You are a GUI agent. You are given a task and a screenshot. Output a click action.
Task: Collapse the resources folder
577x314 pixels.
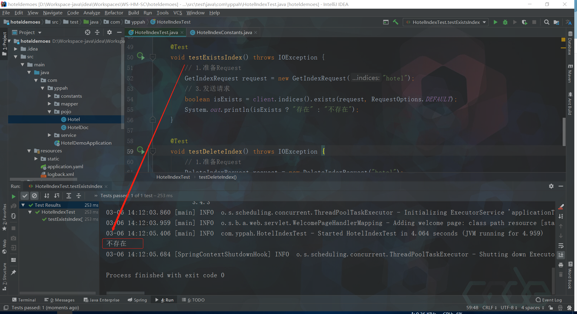[x=29, y=151]
